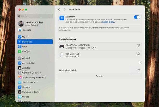Click the help question mark button

[140, 63]
